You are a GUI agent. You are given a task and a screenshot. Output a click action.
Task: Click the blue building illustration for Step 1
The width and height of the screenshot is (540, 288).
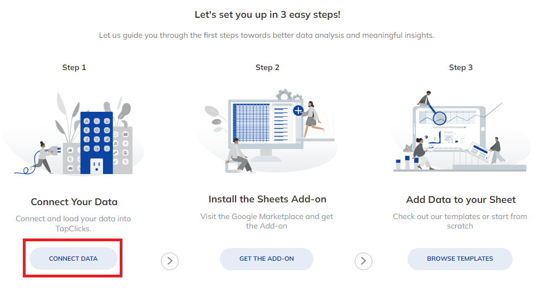[96, 143]
